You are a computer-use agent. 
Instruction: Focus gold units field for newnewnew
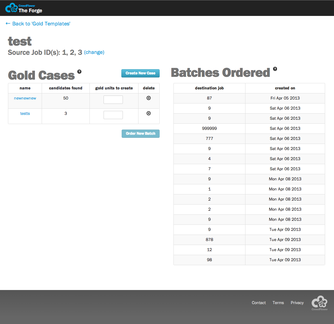pos(113,100)
